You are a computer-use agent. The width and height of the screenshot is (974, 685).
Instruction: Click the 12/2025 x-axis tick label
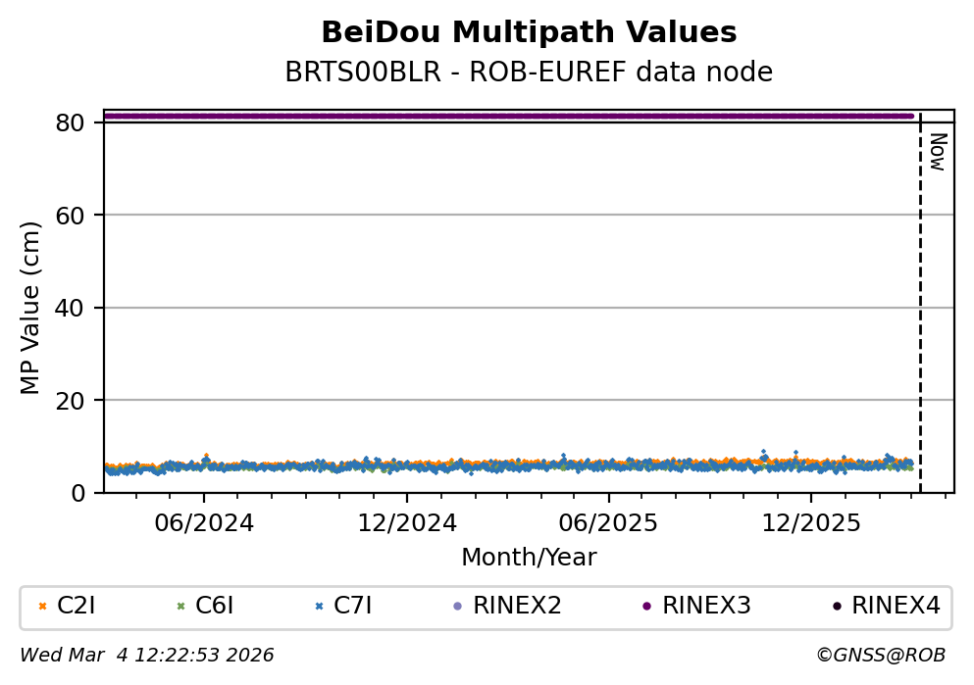tap(810, 523)
